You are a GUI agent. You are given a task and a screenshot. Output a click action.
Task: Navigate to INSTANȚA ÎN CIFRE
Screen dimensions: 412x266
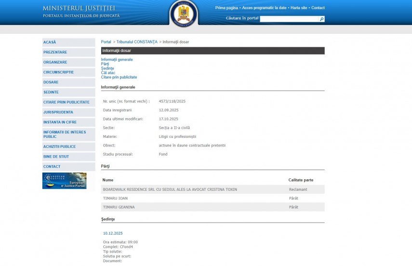[x=68, y=122]
